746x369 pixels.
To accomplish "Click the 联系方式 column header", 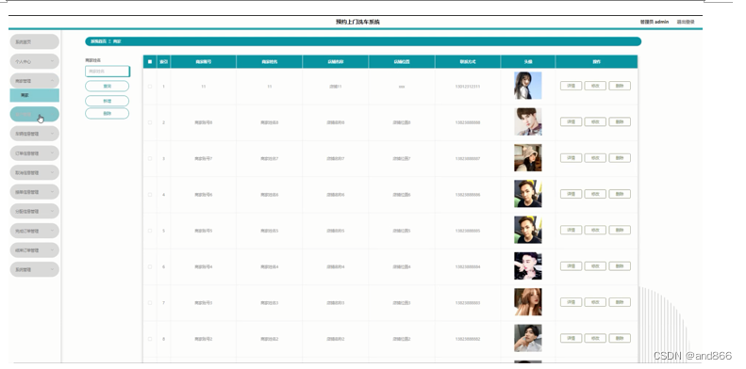I will [468, 62].
